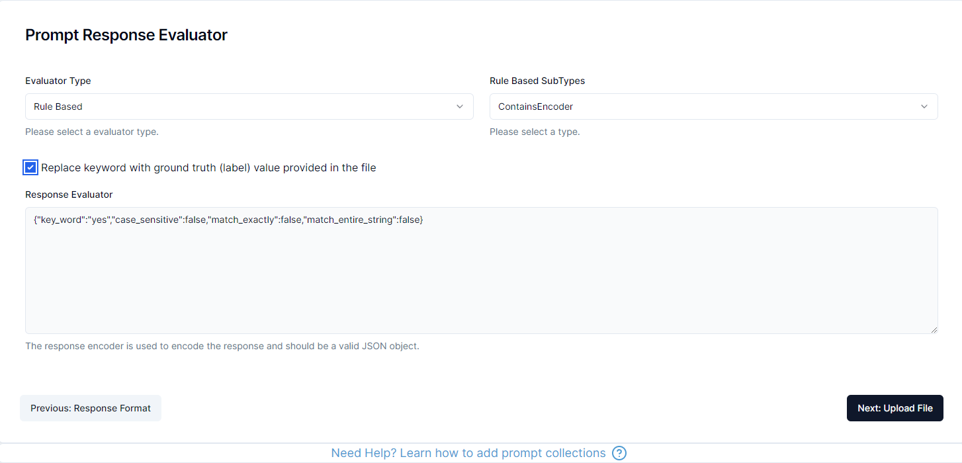Click Previous: Response Format
This screenshot has width=962, height=463.
90,408
